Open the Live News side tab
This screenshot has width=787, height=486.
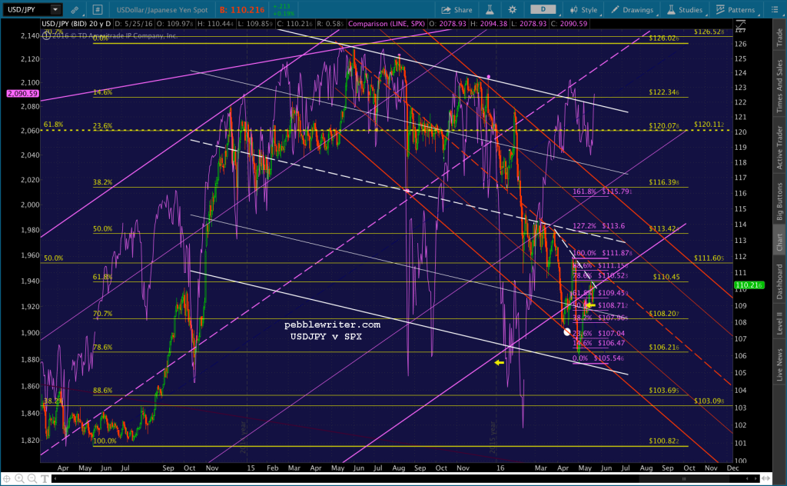[x=779, y=364]
